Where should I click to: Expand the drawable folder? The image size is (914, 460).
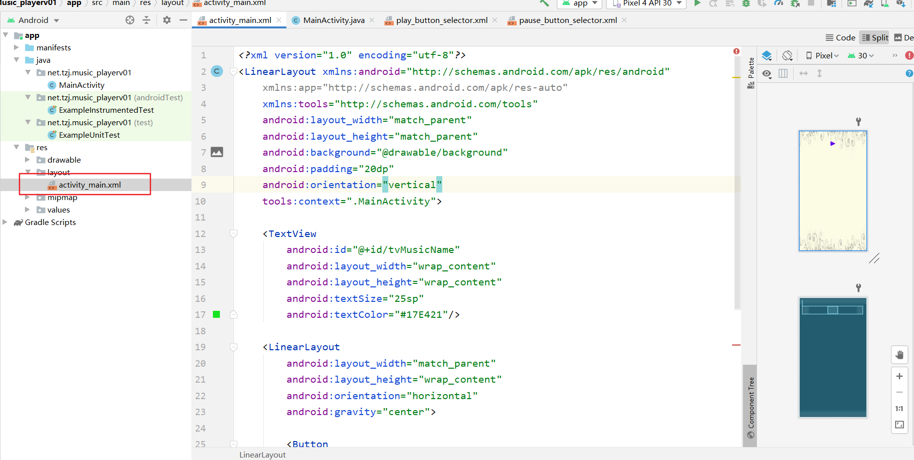(27, 160)
